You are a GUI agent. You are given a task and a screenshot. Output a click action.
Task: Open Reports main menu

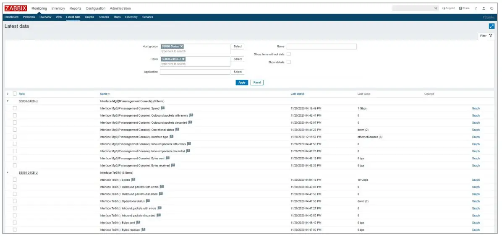[75, 8]
